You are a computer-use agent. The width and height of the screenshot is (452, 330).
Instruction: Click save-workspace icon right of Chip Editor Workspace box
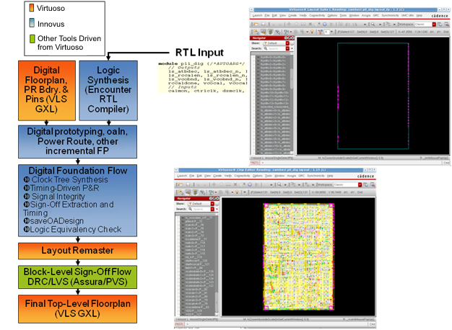pos(366,184)
